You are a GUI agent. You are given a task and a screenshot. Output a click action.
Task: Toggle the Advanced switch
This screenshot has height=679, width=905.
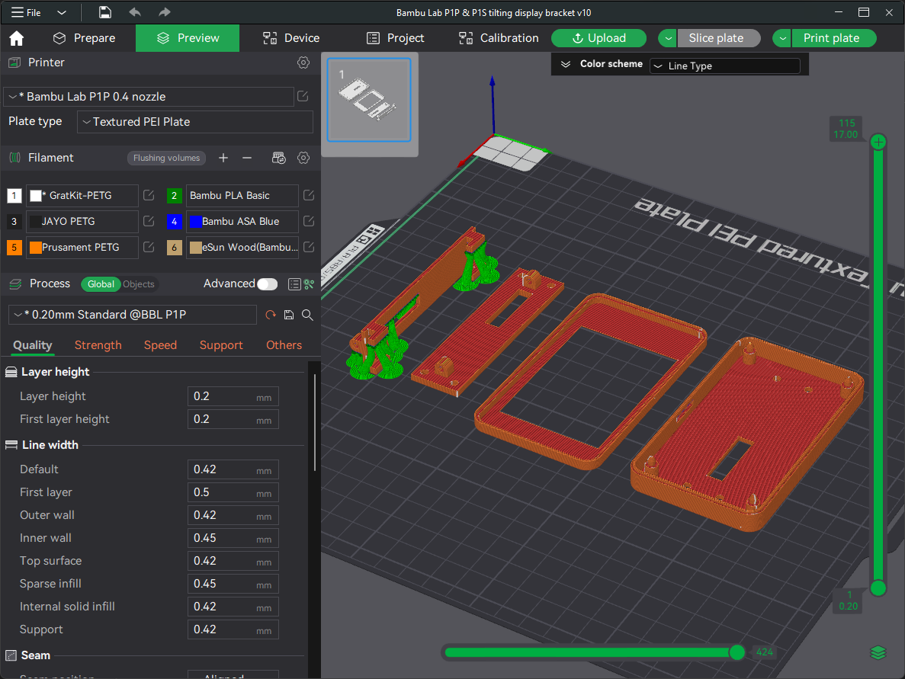(267, 284)
